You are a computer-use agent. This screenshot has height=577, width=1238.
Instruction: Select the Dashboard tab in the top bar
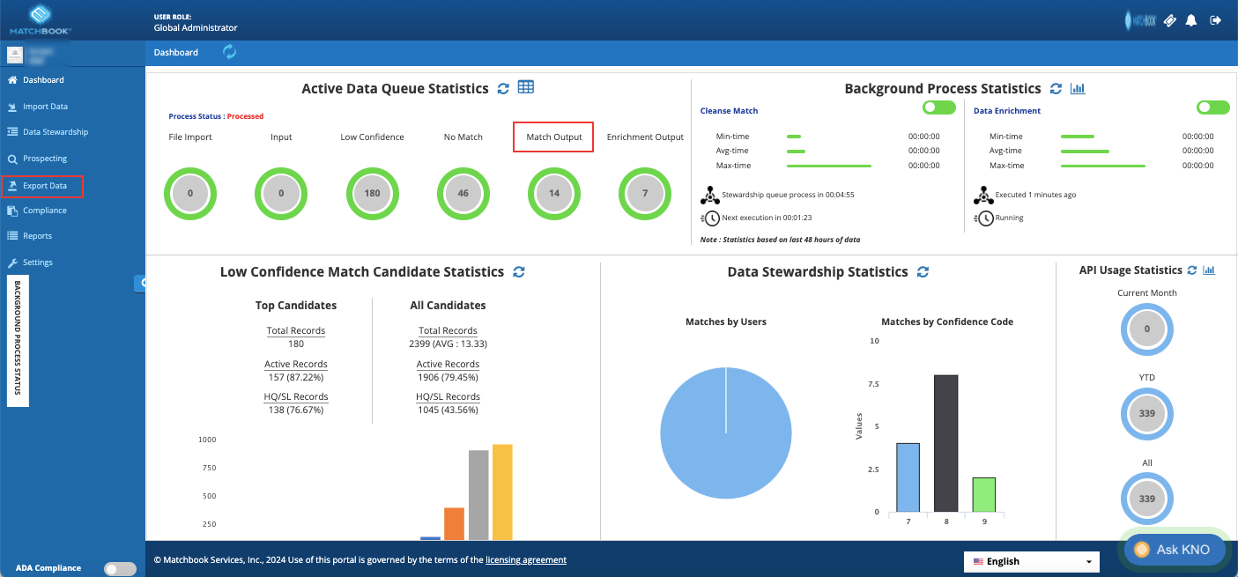click(x=176, y=53)
